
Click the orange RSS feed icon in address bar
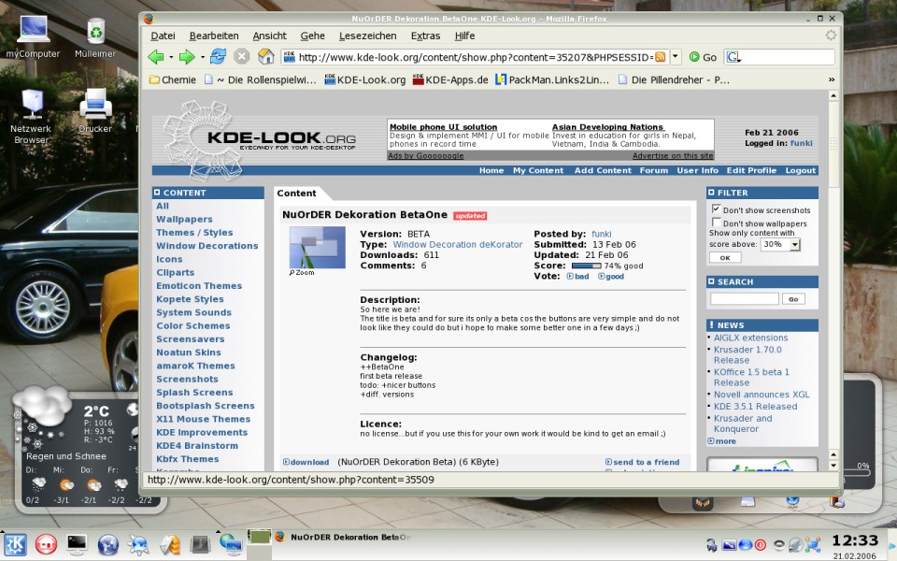click(x=661, y=57)
